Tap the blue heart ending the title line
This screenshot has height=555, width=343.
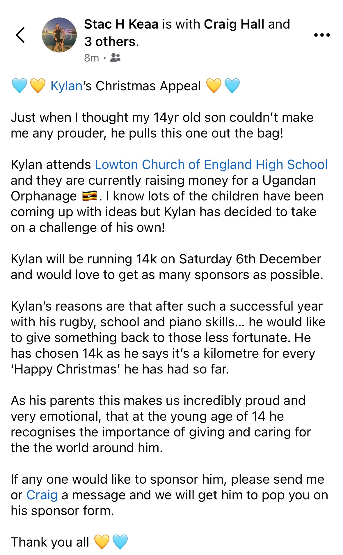pos(232,86)
